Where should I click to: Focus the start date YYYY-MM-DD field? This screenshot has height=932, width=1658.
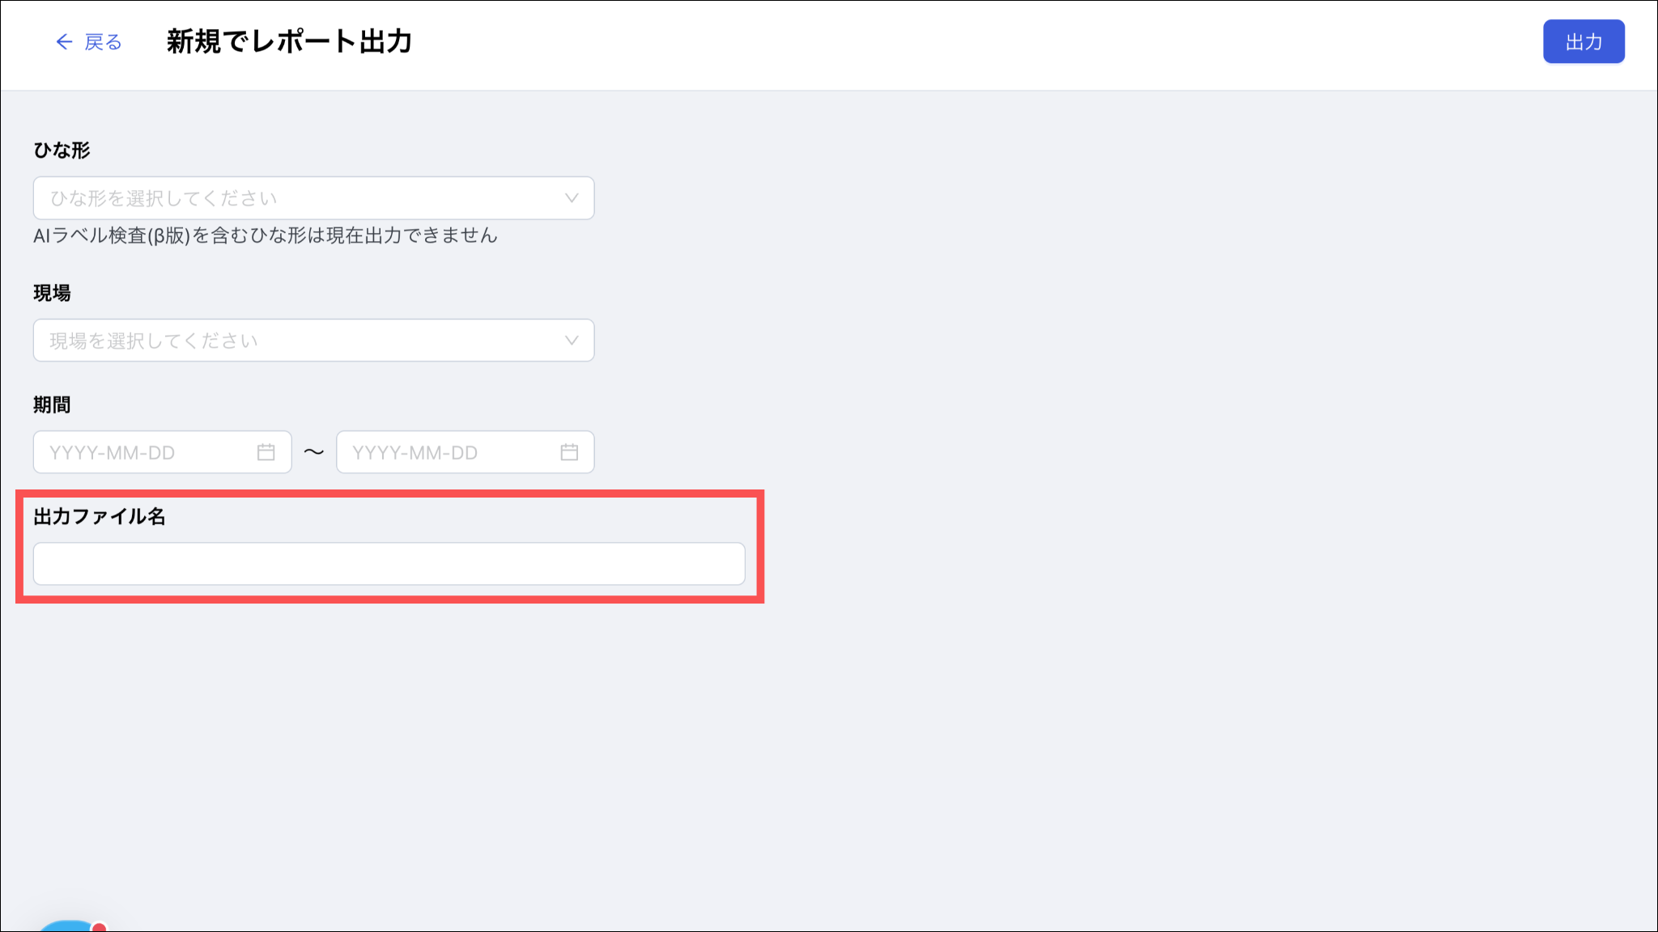point(162,452)
